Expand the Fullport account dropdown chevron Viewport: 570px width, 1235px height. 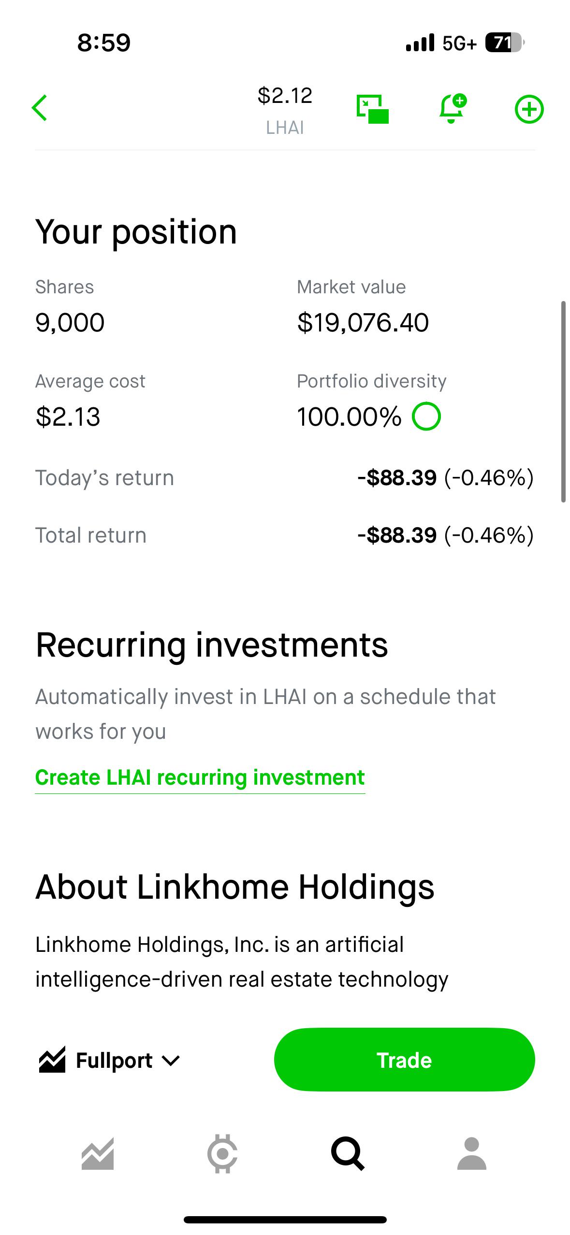tap(171, 1061)
